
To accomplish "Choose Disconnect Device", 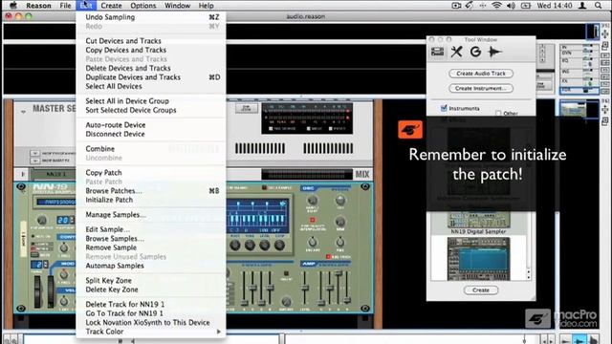I will 151,134.
